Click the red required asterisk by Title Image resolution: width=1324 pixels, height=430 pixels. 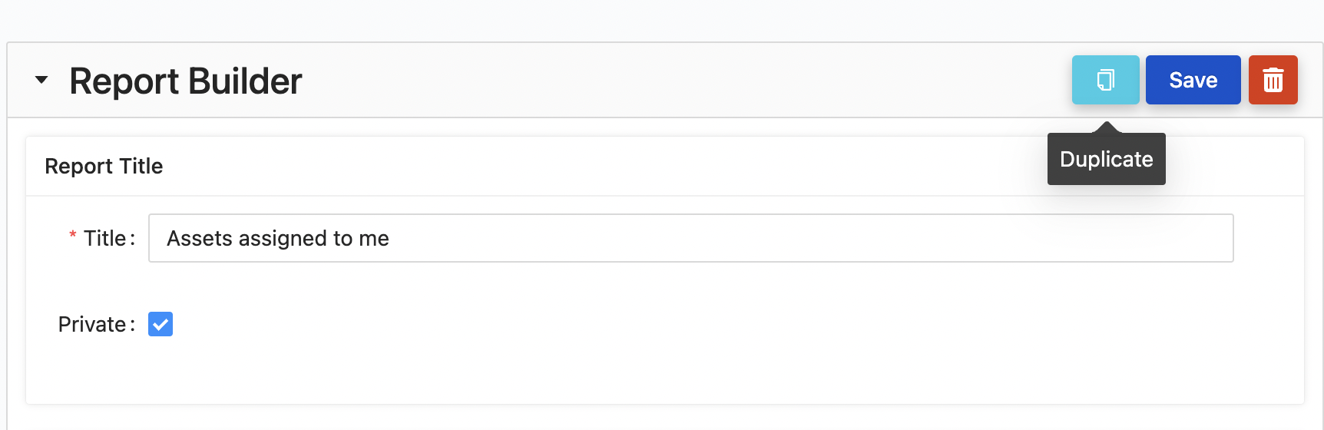(x=73, y=236)
